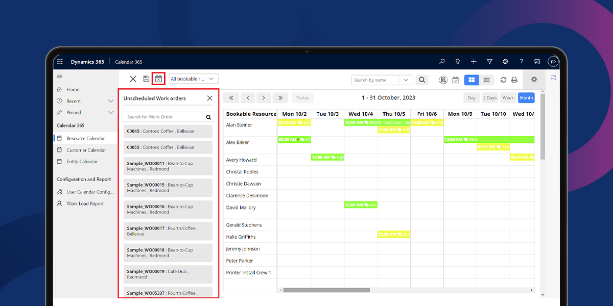
Task: Open the lightbulb assistant icon
Action: click(458, 62)
